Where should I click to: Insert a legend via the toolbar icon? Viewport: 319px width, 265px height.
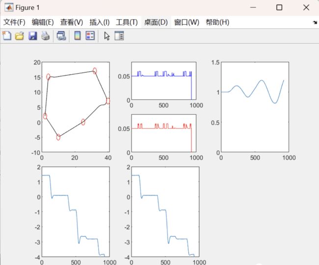[x=90, y=36]
